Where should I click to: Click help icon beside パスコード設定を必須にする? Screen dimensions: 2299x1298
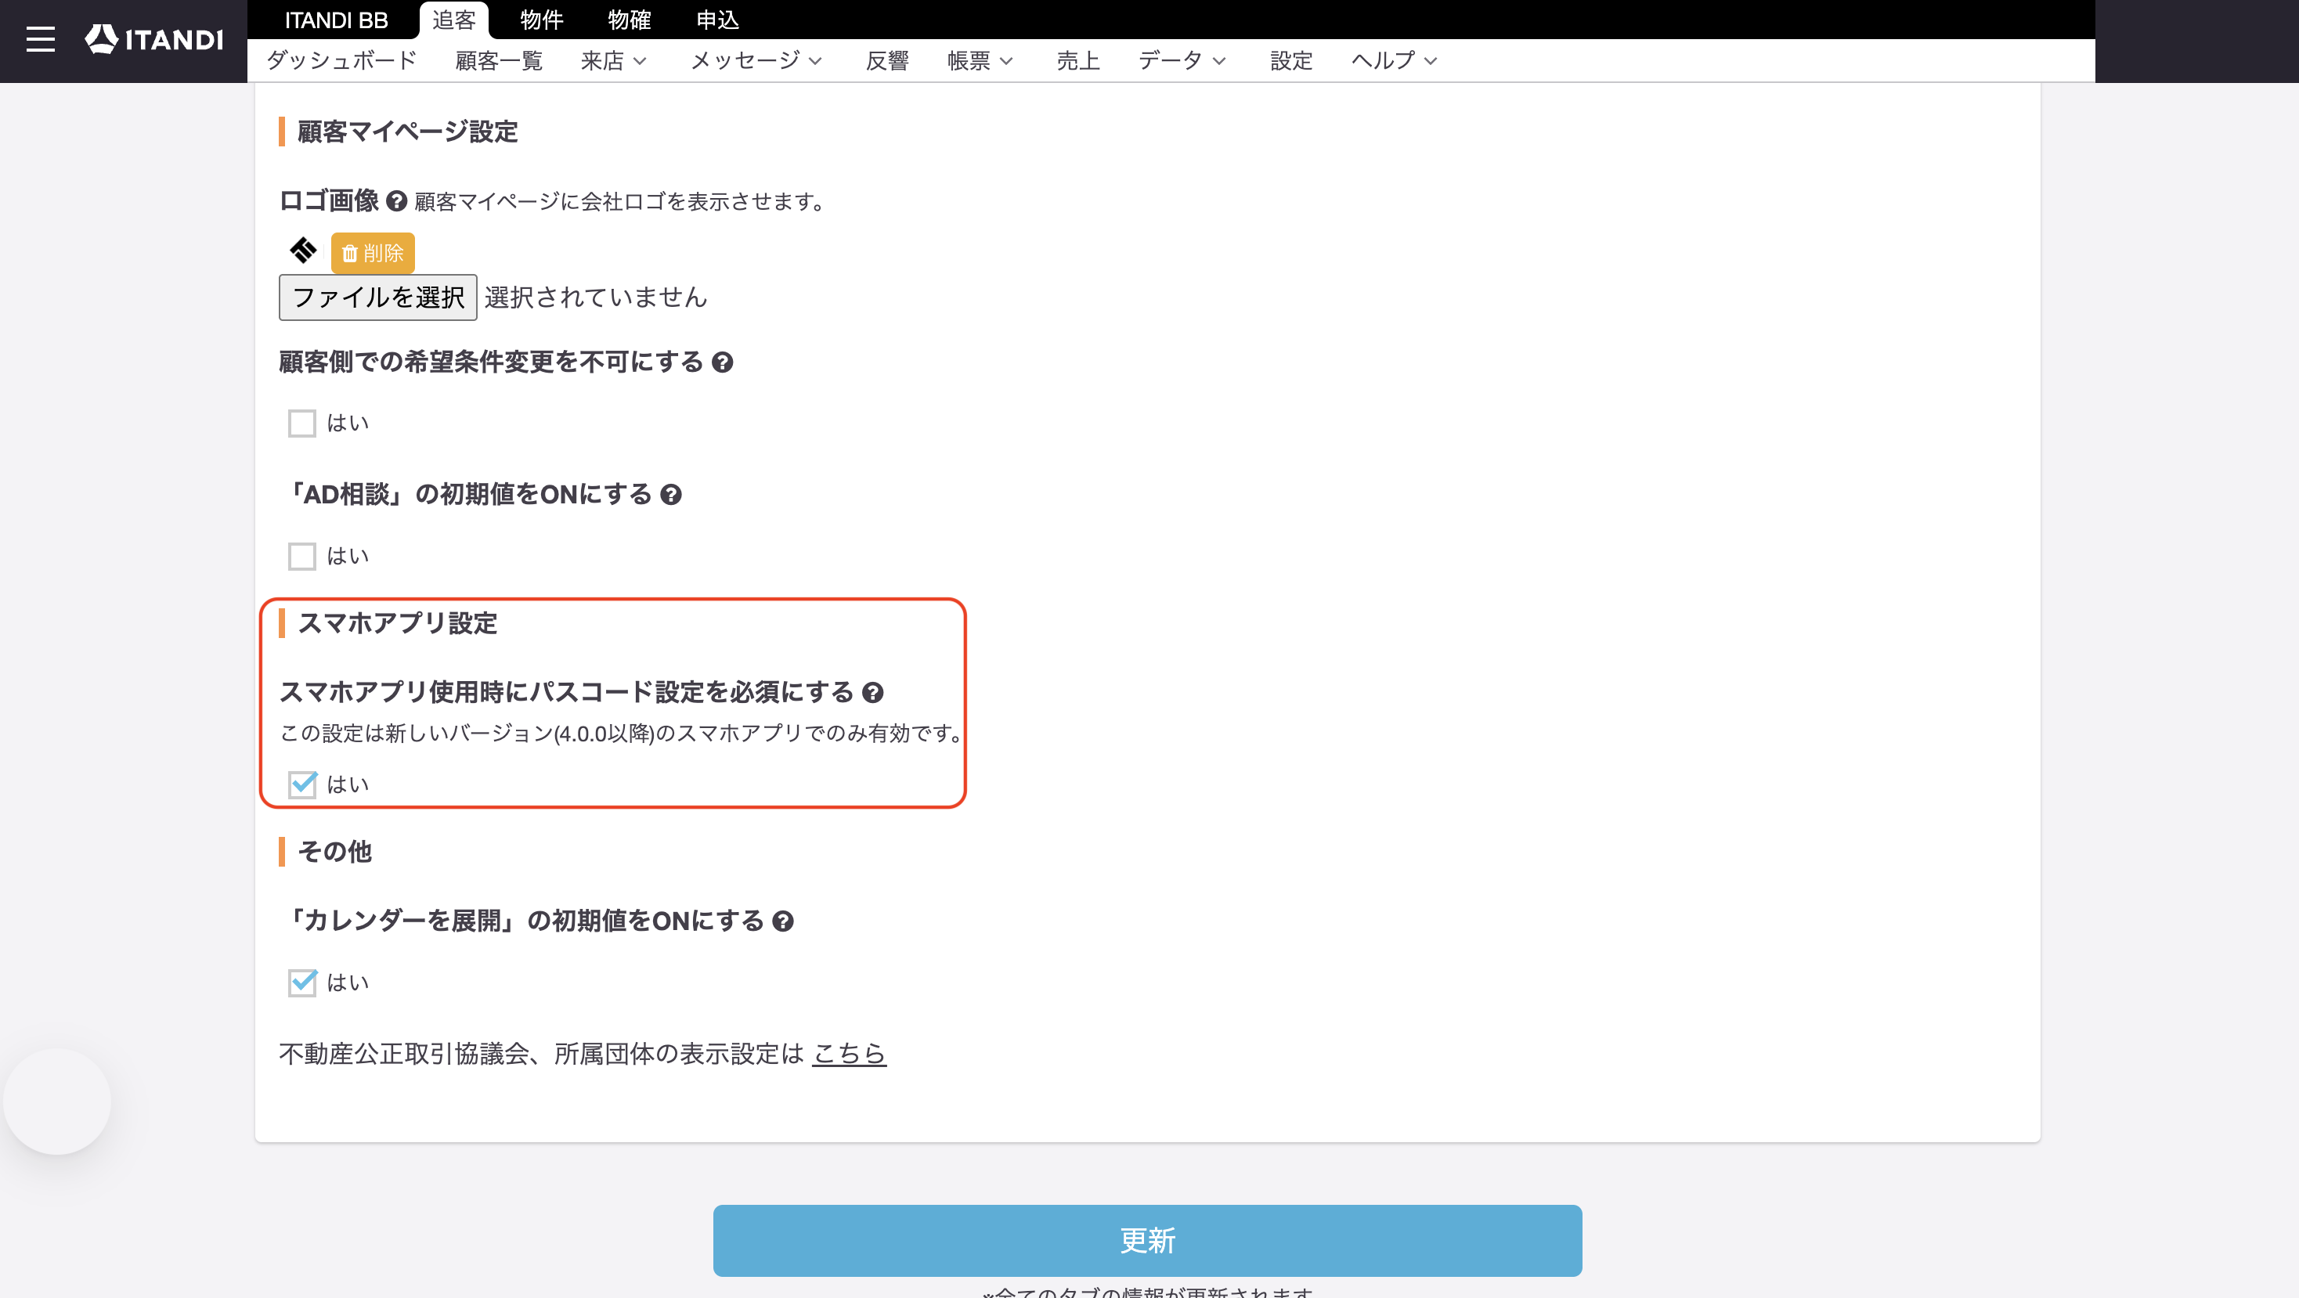pyautogui.click(x=873, y=692)
